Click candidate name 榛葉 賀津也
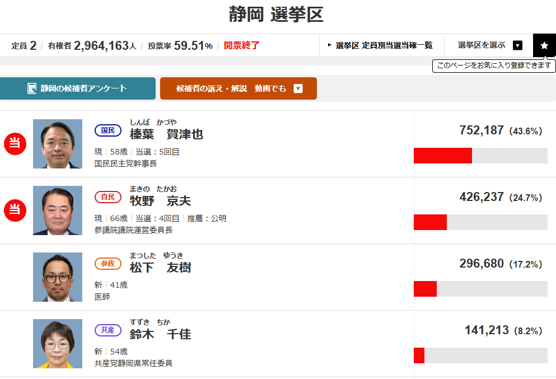Screen dimensions: 556x379 (x=166, y=134)
